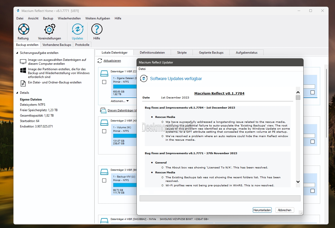The image size is (335, 228).
Task: Click the Aktualisieren refresh icon
Action: pos(100,61)
